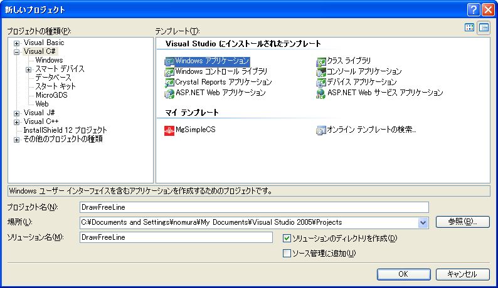Viewport: 498px width, 288px height.
Task: Click the OK button
Action: click(403, 274)
